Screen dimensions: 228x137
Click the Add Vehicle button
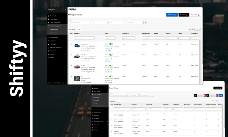172,15
